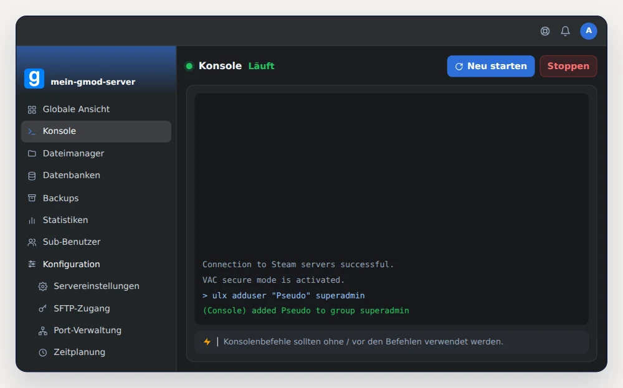Open the user avatar menu "A"
The image size is (623, 388).
(588, 31)
